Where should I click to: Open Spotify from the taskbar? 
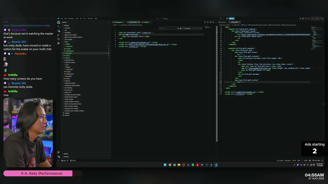(193, 165)
